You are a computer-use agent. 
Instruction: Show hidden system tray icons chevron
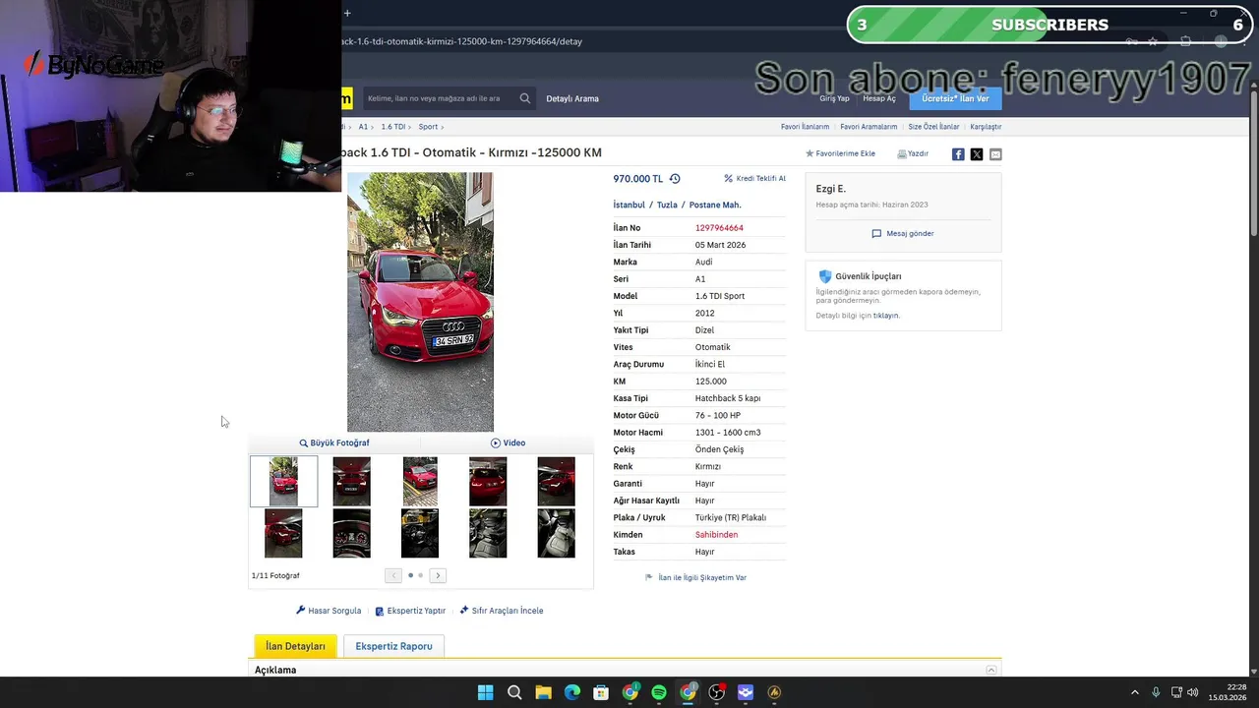[1134, 692]
